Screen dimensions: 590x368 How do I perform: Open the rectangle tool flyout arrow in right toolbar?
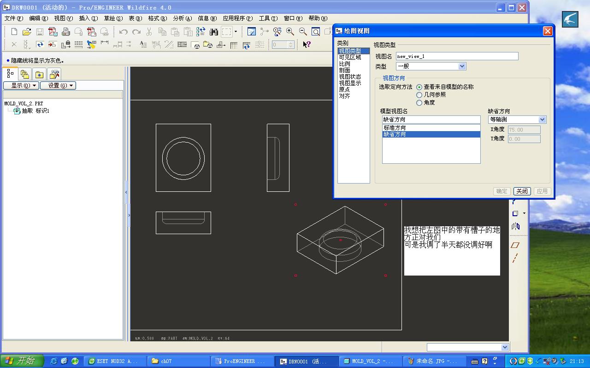[x=524, y=213]
